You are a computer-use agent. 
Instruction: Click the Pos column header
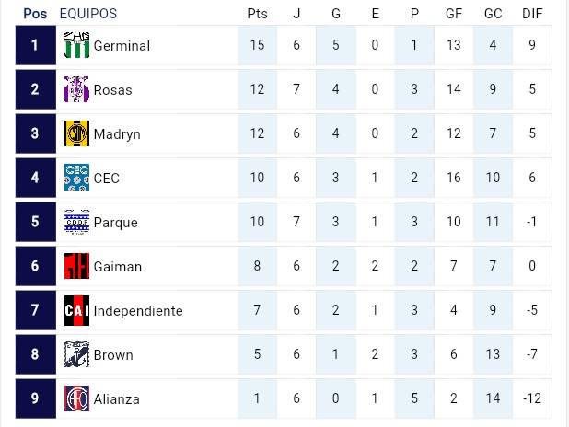[x=35, y=14]
